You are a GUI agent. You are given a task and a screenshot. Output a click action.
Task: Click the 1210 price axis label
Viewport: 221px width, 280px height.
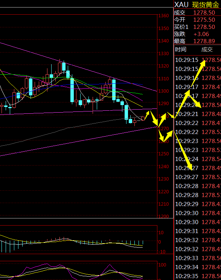coord(163,204)
